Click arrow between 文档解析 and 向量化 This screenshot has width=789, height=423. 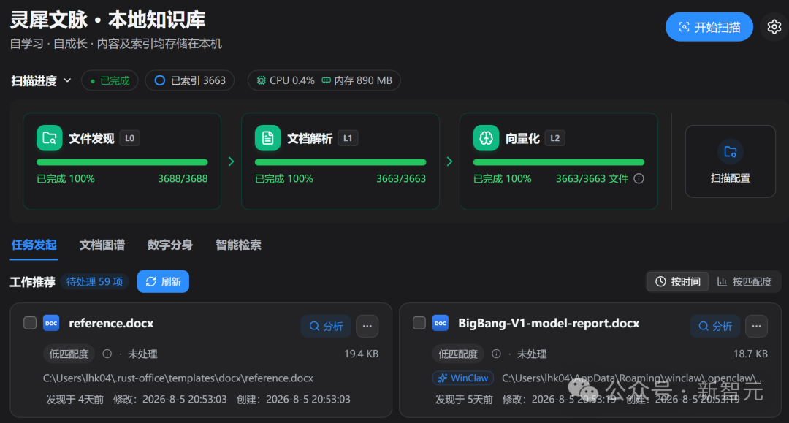point(449,161)
